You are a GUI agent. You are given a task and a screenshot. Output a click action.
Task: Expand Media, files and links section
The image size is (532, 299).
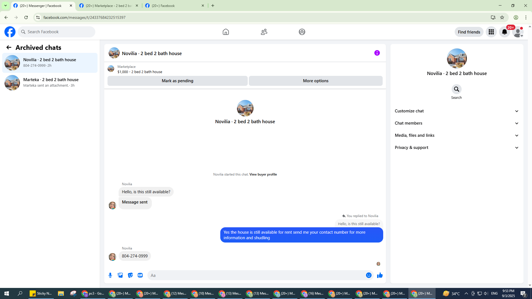tap(457, 135)
